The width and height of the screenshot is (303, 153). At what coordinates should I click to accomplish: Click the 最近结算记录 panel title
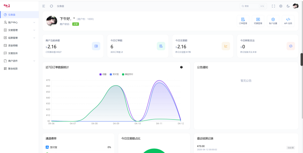coord(205,138)
